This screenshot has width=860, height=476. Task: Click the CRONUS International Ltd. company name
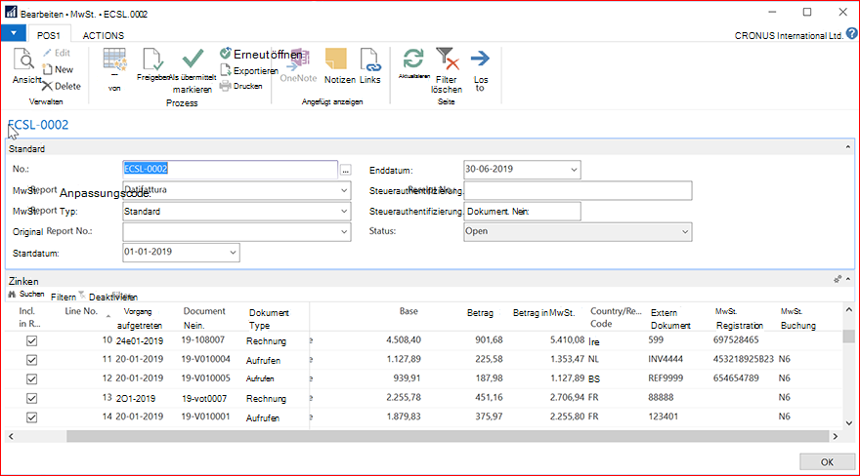pyautogui.click(x=789, y=35)
